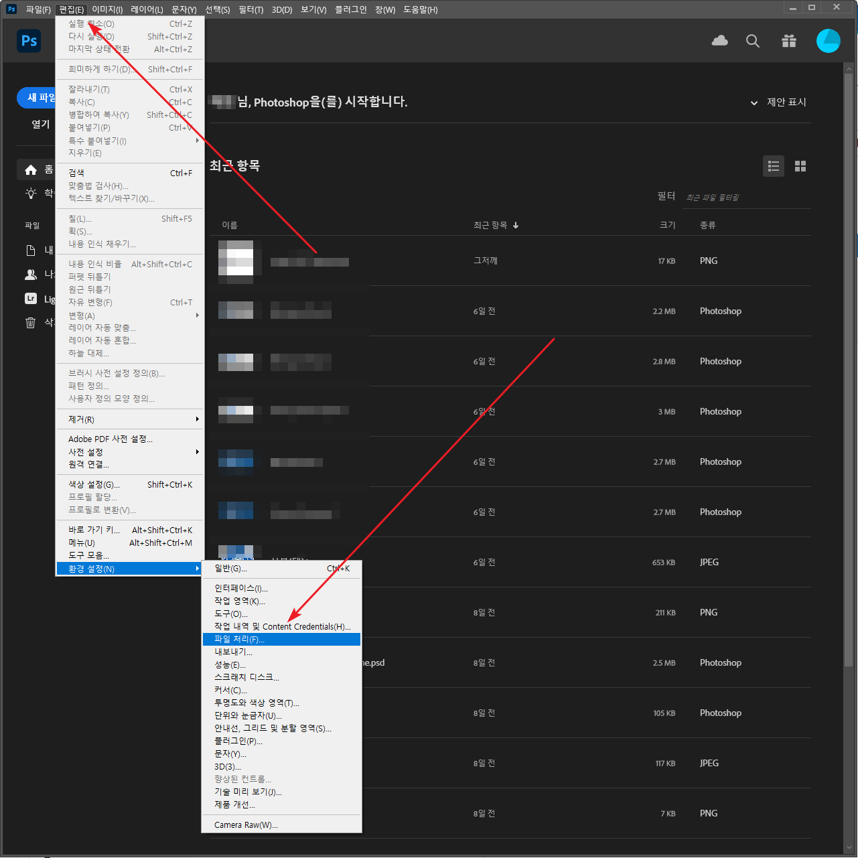Switch recent files to grid view
The height and width of the screenshot is (858, 858).
(x=800, y=166)
